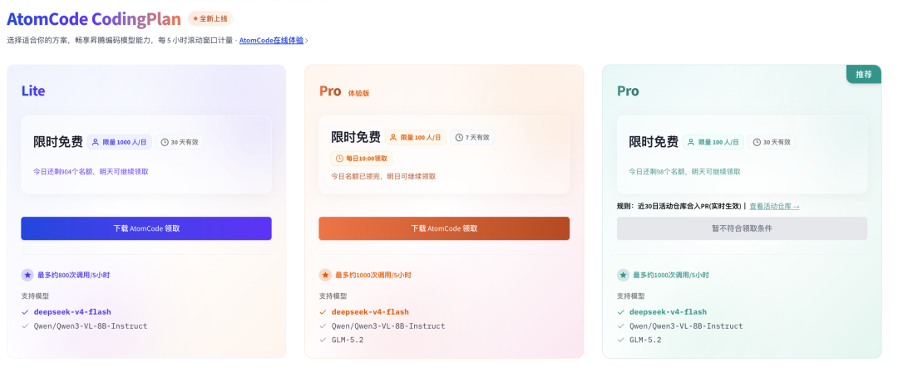The width and height of the screenshot is (898, 367).
Task: Click the 全新上线 badge next to title
Action: tap(210, 19)
